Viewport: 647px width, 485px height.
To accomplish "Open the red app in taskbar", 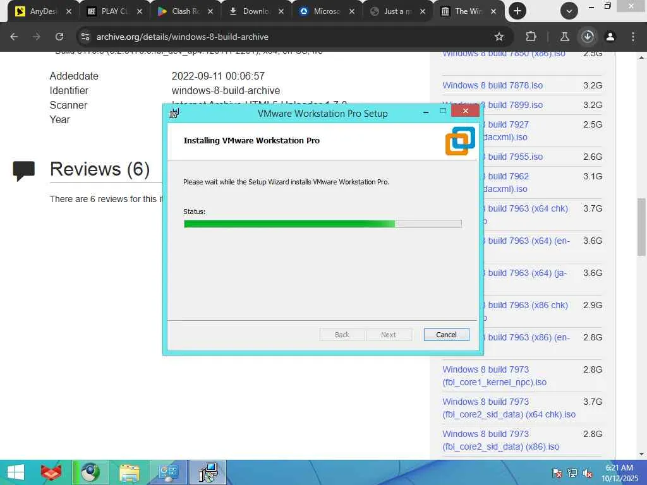I will point(51,472).
